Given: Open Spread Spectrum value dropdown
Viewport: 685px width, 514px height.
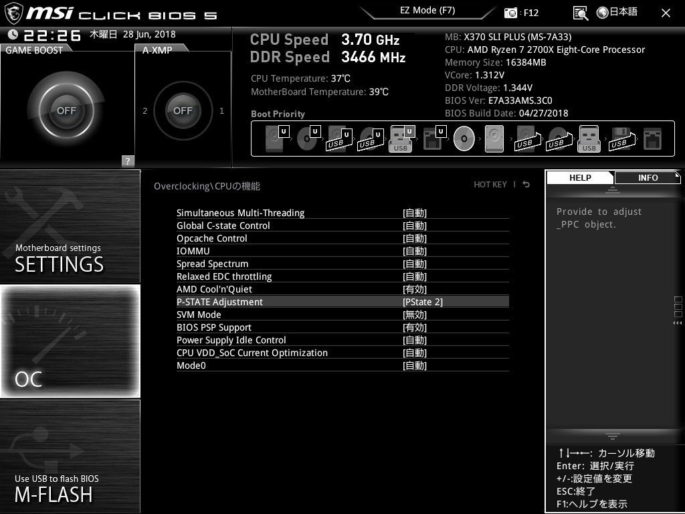Looking at the screenshot, I should [415, 264].
